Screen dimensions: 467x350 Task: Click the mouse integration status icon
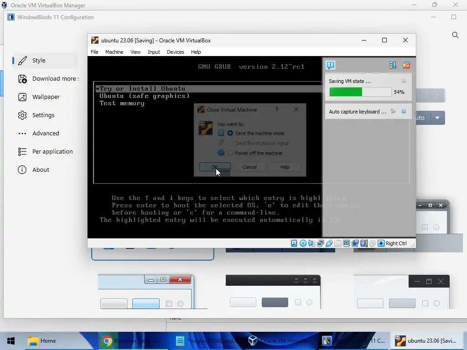(373, 243)
